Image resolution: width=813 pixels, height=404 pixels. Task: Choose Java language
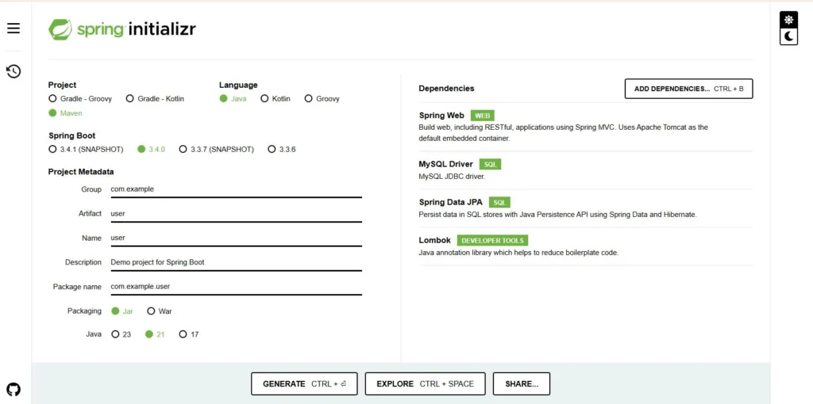coord(233,99)
